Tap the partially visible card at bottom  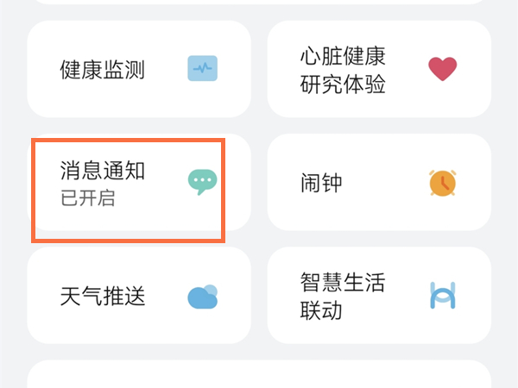point(259,375)
